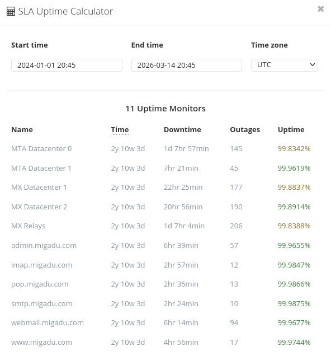Click the Time zone label
Viewport: 331px width, 356px height.
[x=269, y=45]
